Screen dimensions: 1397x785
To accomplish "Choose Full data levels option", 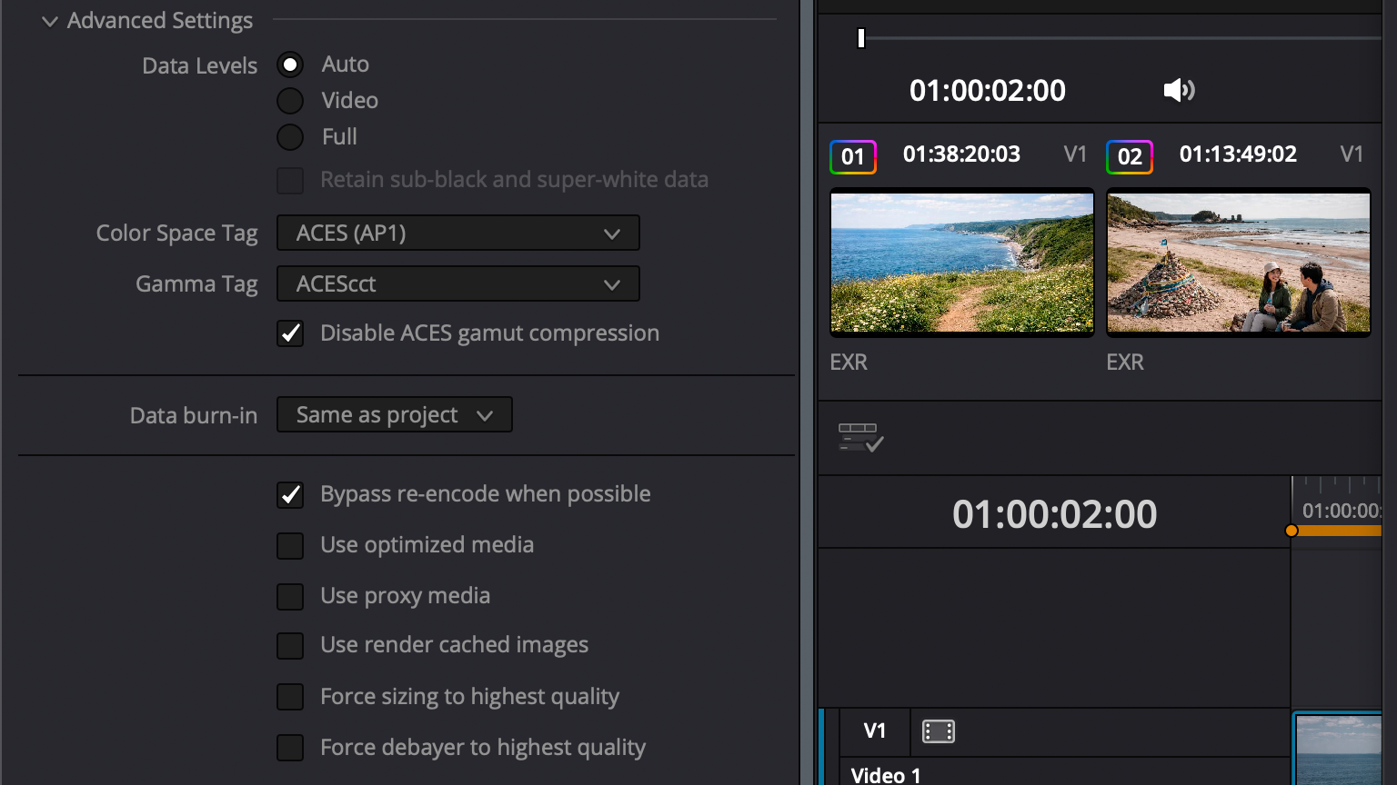I will 290,137.
